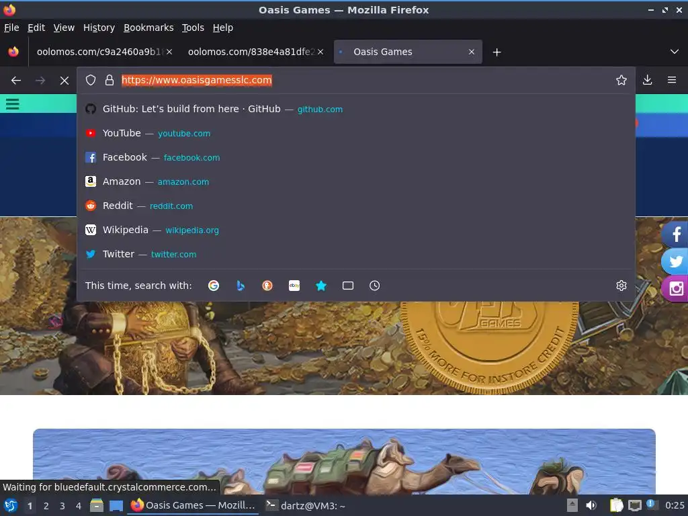Search this time with Bing
Viewport: 688px width, 516px height.
pos(241,286)
